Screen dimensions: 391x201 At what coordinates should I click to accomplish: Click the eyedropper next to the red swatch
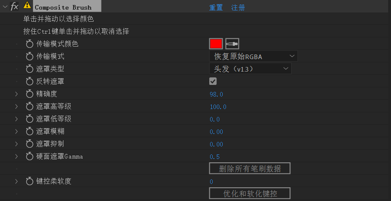click(232, 44)
